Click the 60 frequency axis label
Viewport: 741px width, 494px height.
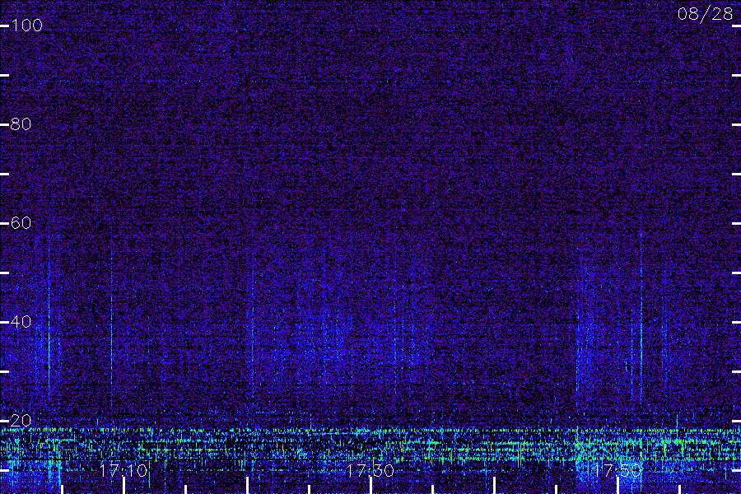coord(21,223)
